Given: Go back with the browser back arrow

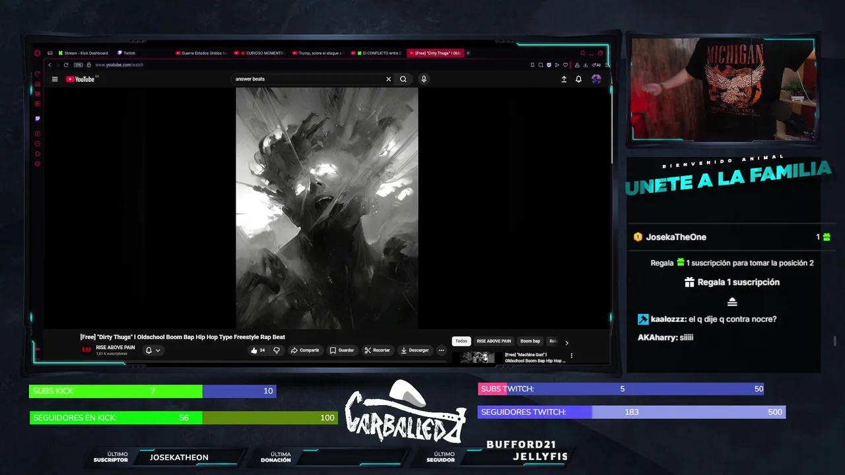Looking at the screenshot, I should 50,65.
